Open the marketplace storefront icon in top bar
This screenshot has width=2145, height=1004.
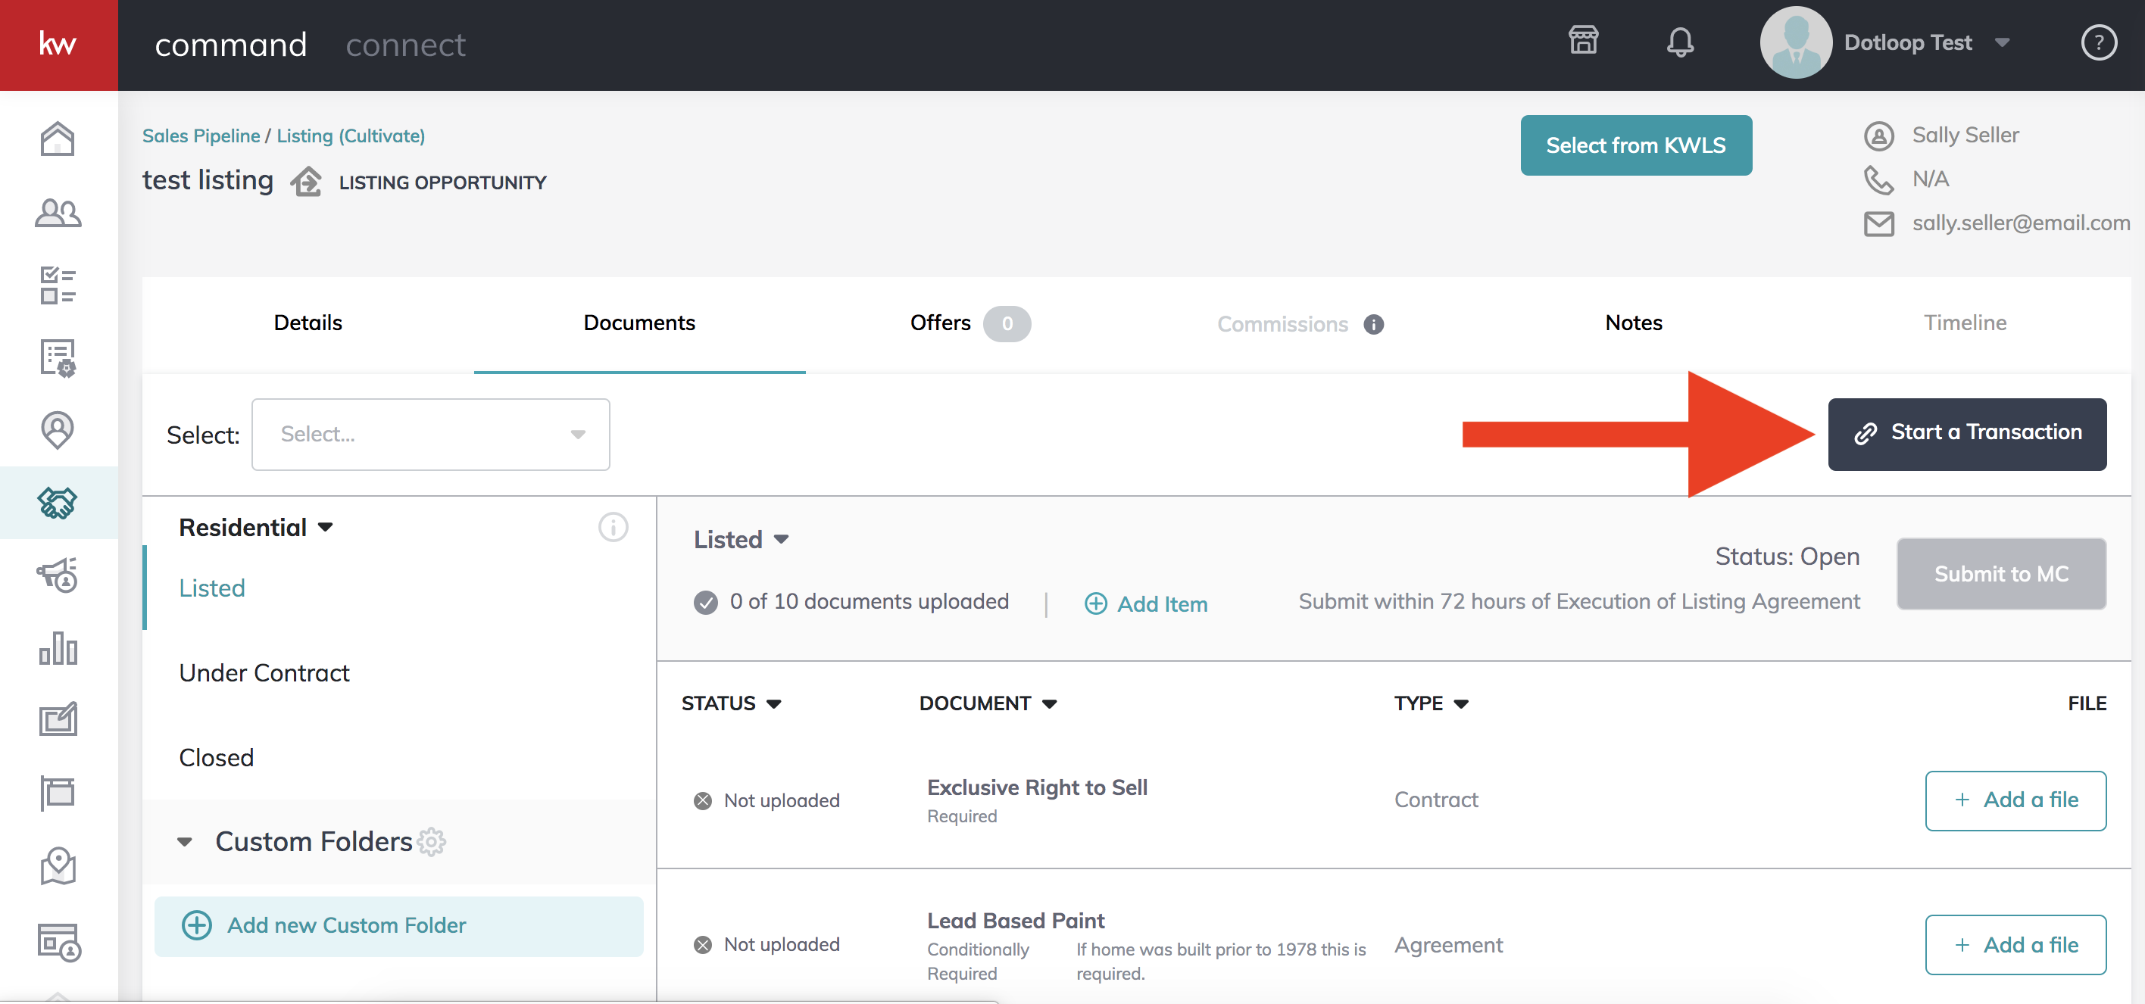click(1583, 41)
